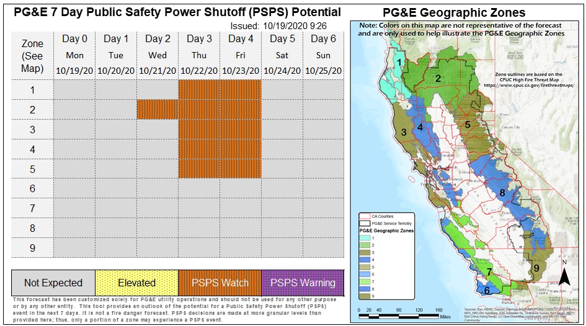586x326 pixels.
Task: Click zone 7 label on the map
Action: coord(489,272)
